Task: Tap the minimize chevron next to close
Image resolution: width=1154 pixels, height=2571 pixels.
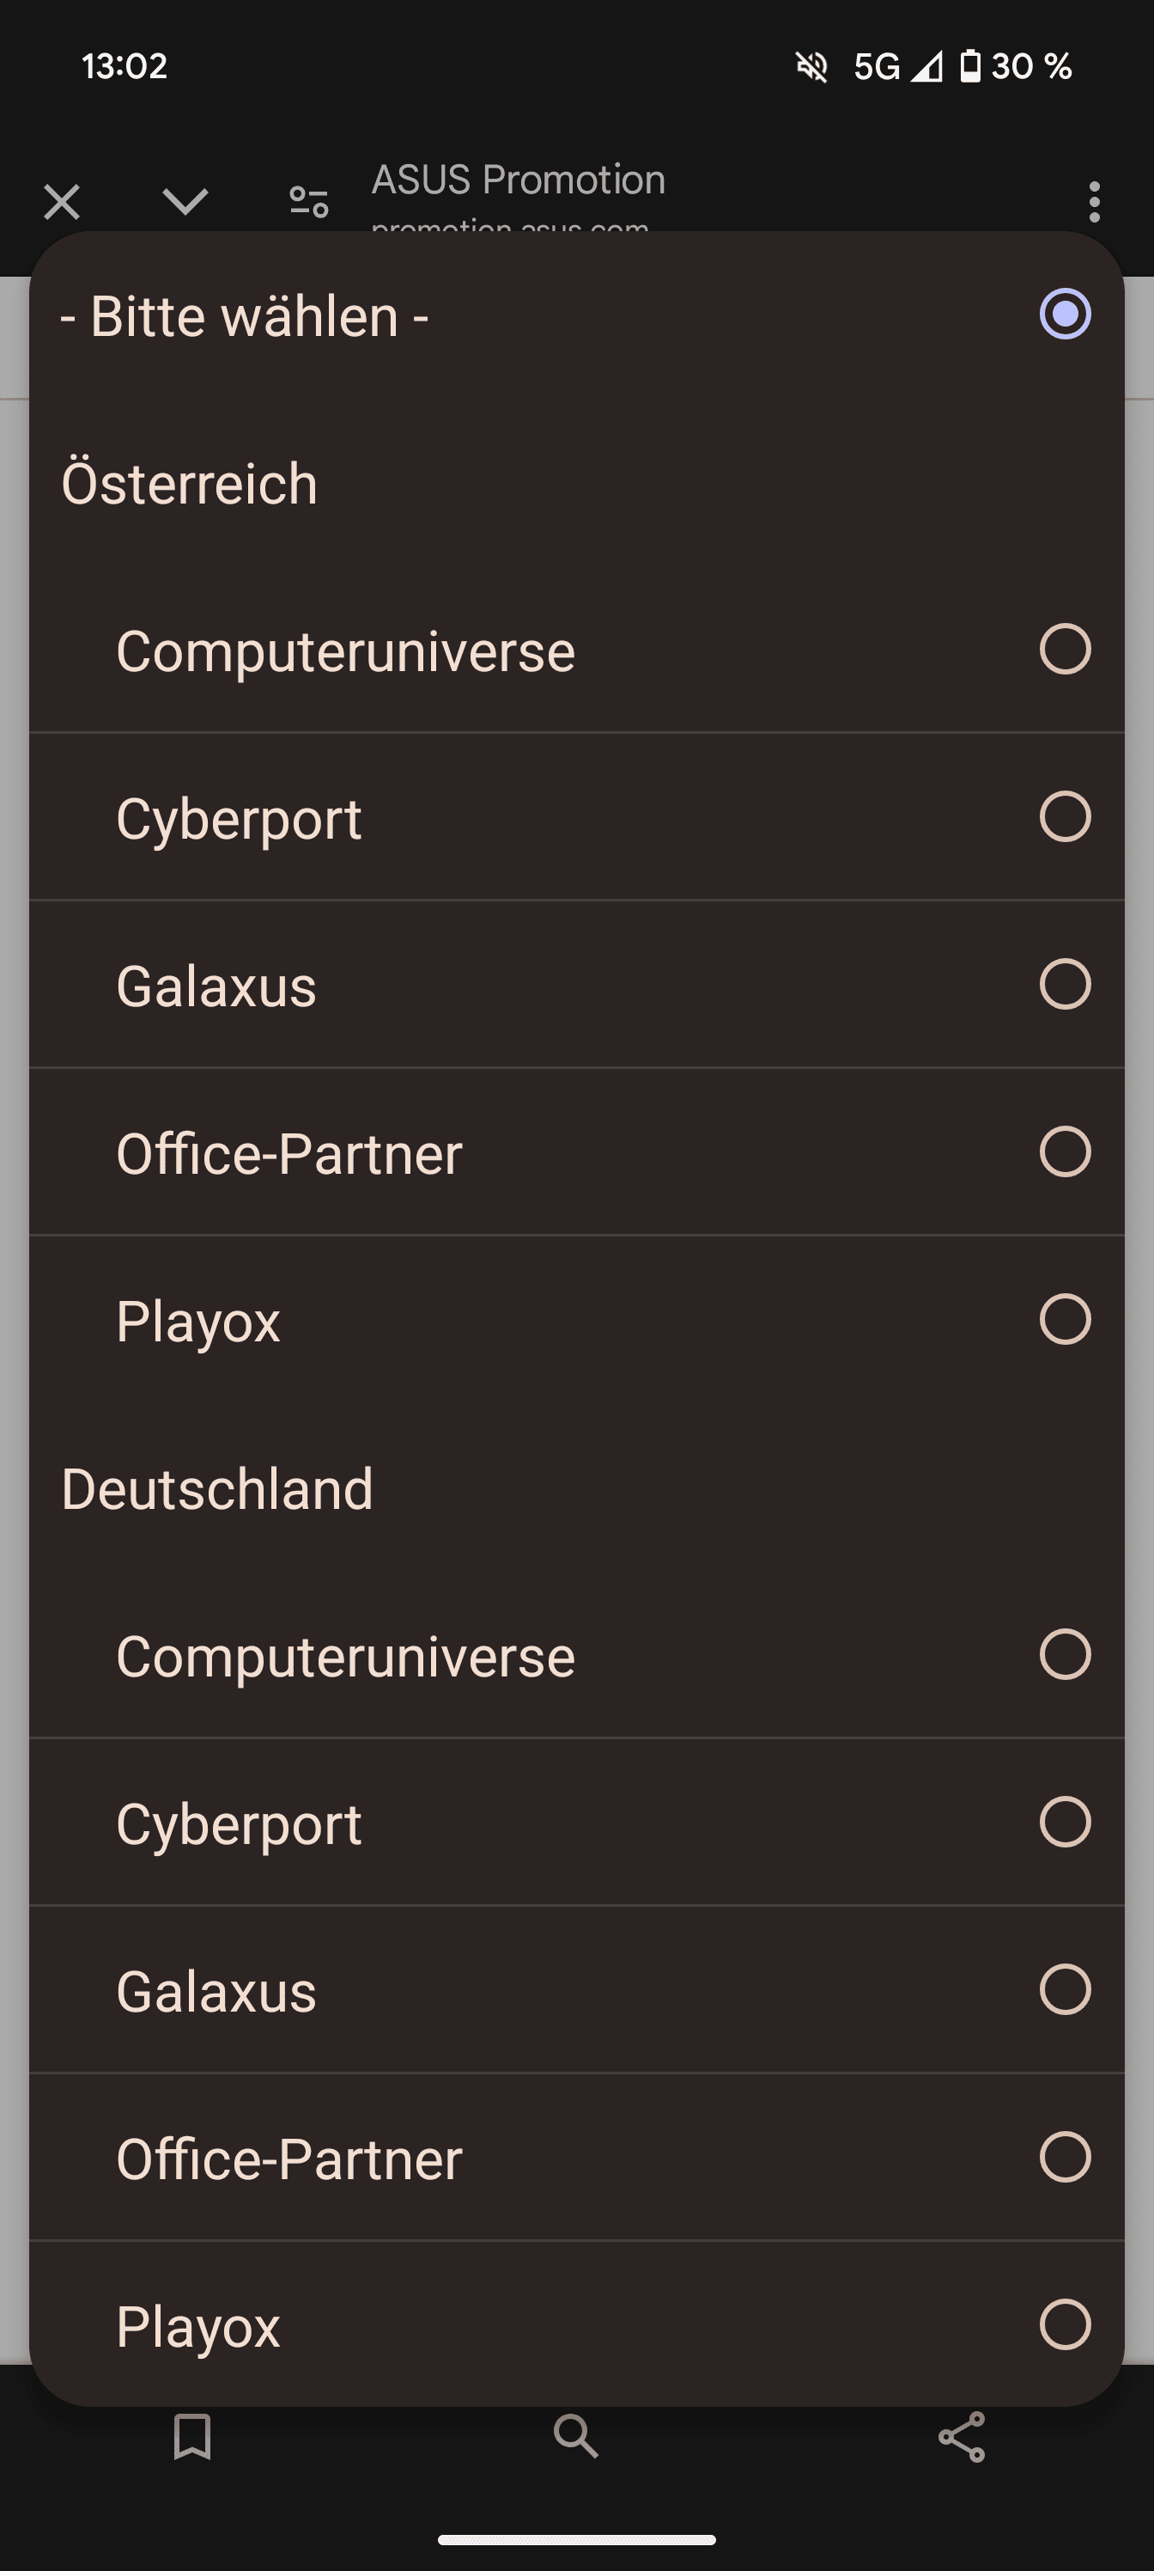Action: tap(185, 203)
